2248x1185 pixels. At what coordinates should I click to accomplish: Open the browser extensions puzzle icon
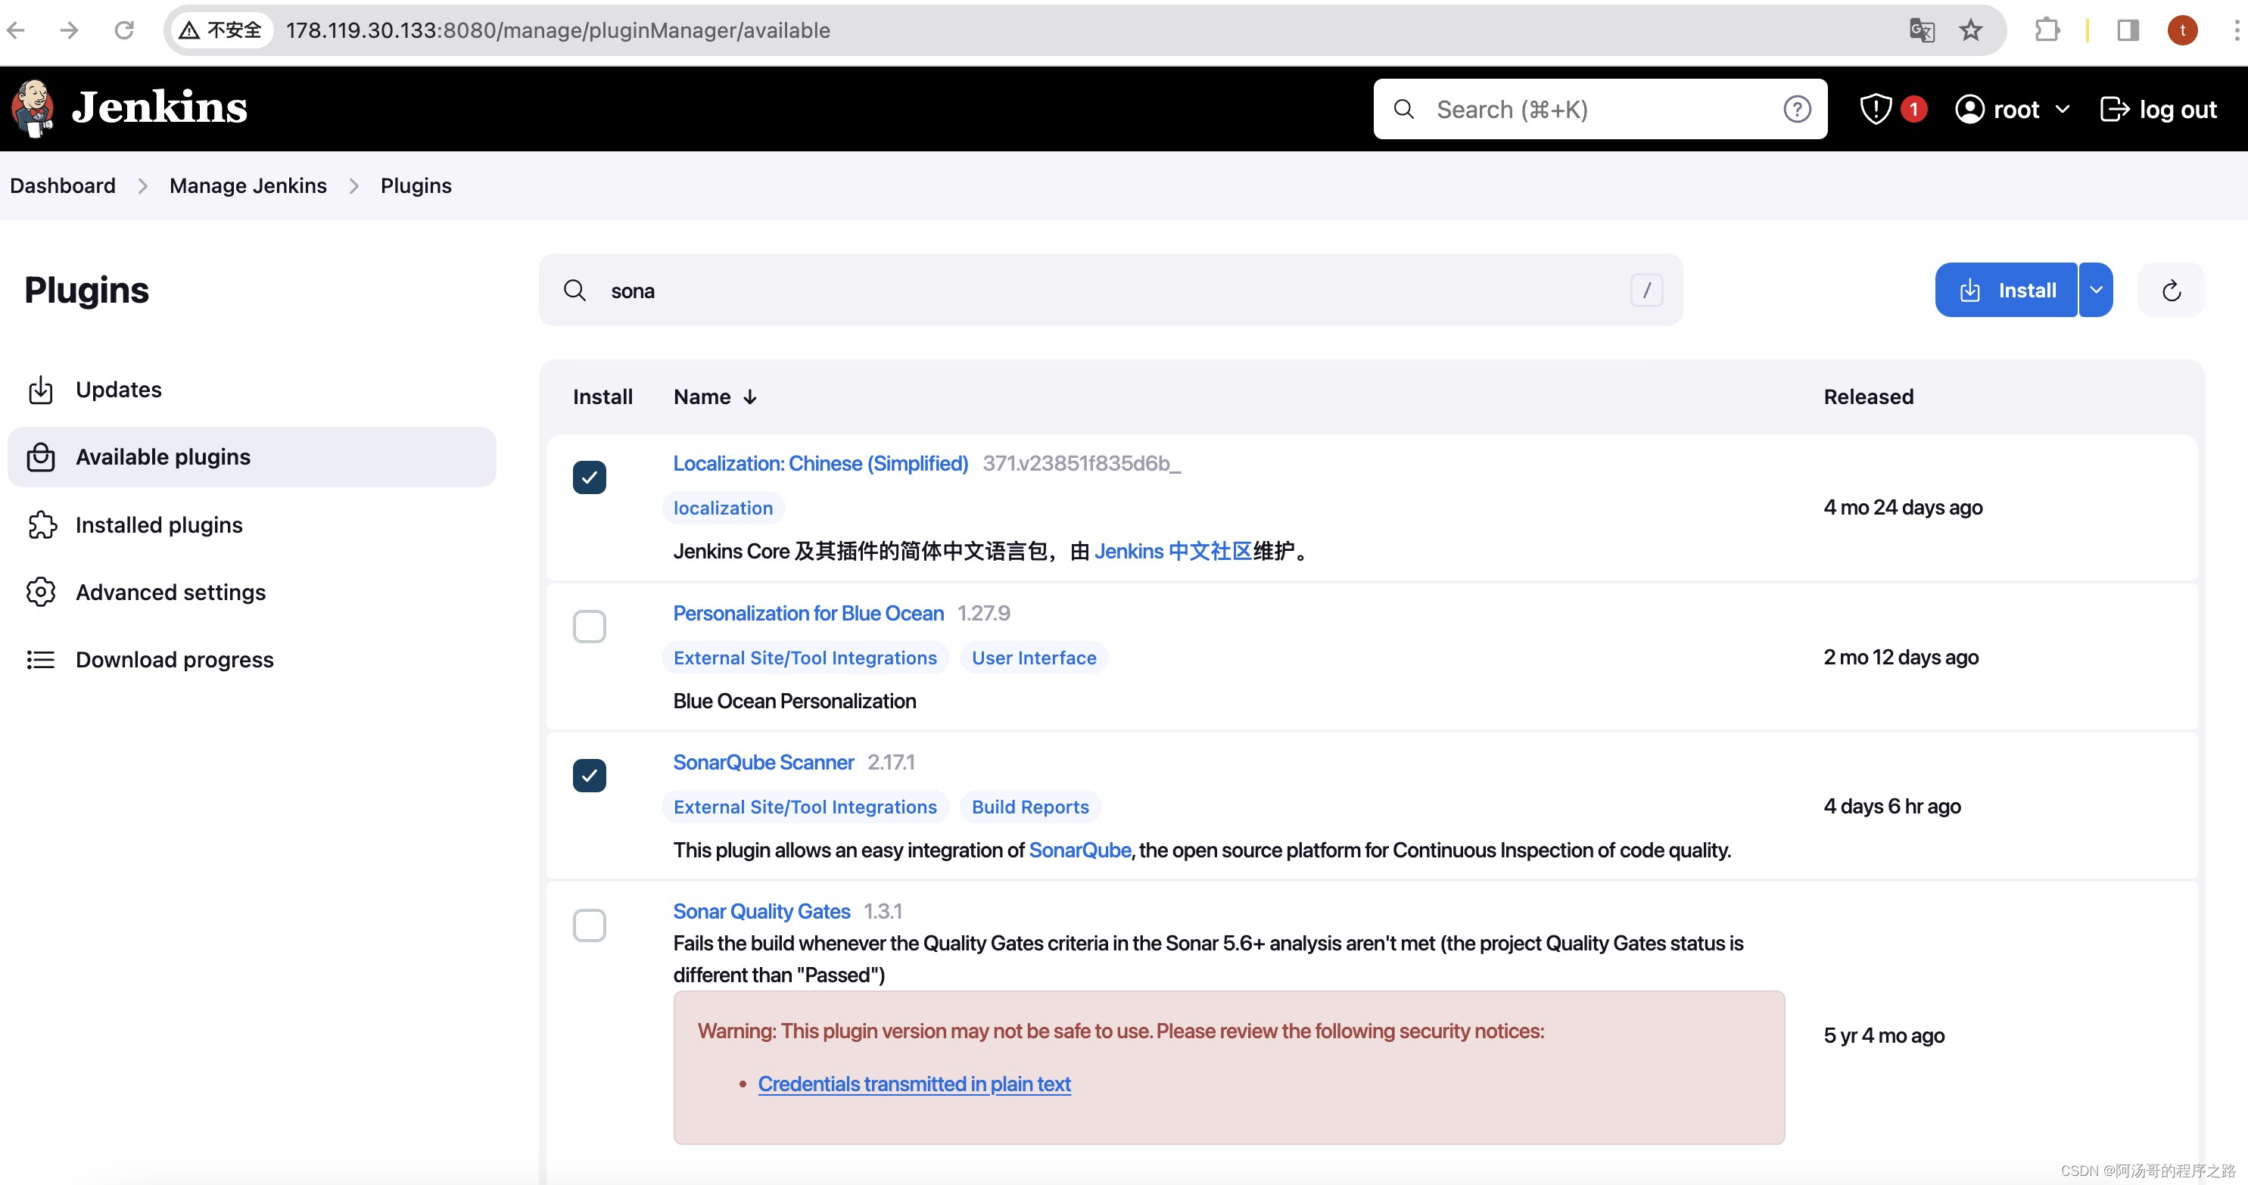(2047, 30)
